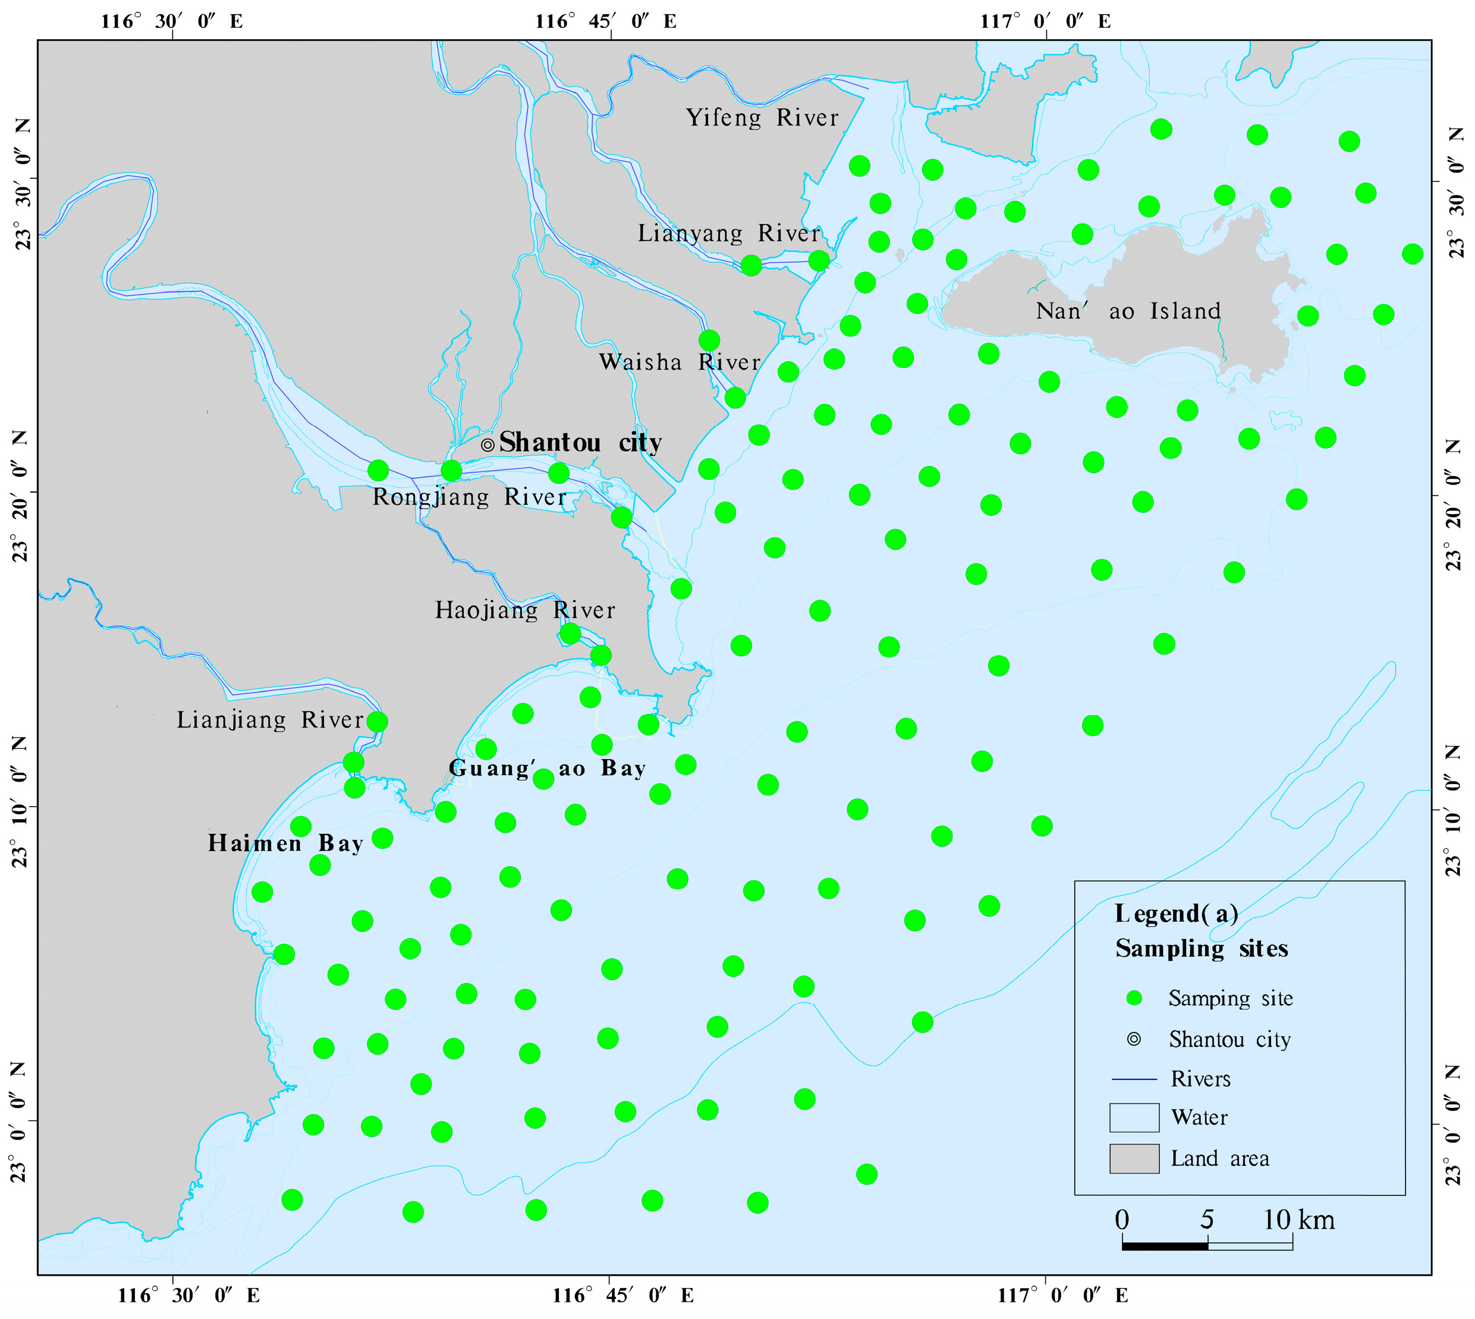
Task: Click the Shantou city double-circle marker on map
Action: coord(488,444)
